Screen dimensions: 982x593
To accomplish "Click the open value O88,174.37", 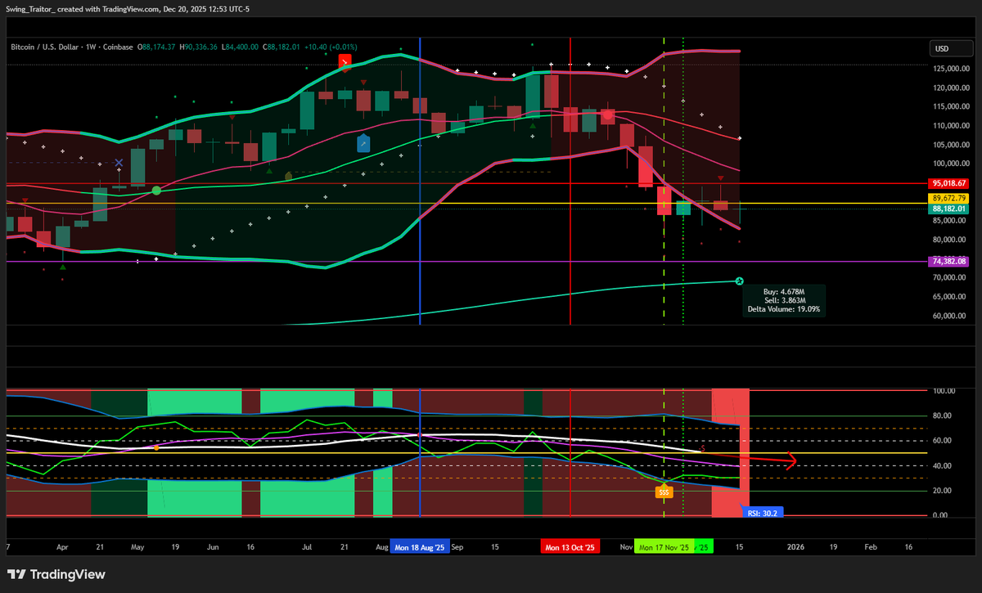I will coord(157,47).
